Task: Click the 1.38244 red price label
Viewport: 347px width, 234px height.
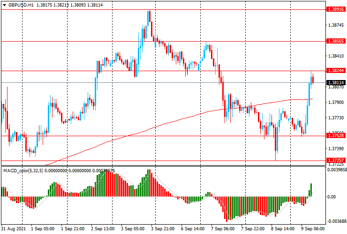Action: pyautogui.click(x=336, y=71)
